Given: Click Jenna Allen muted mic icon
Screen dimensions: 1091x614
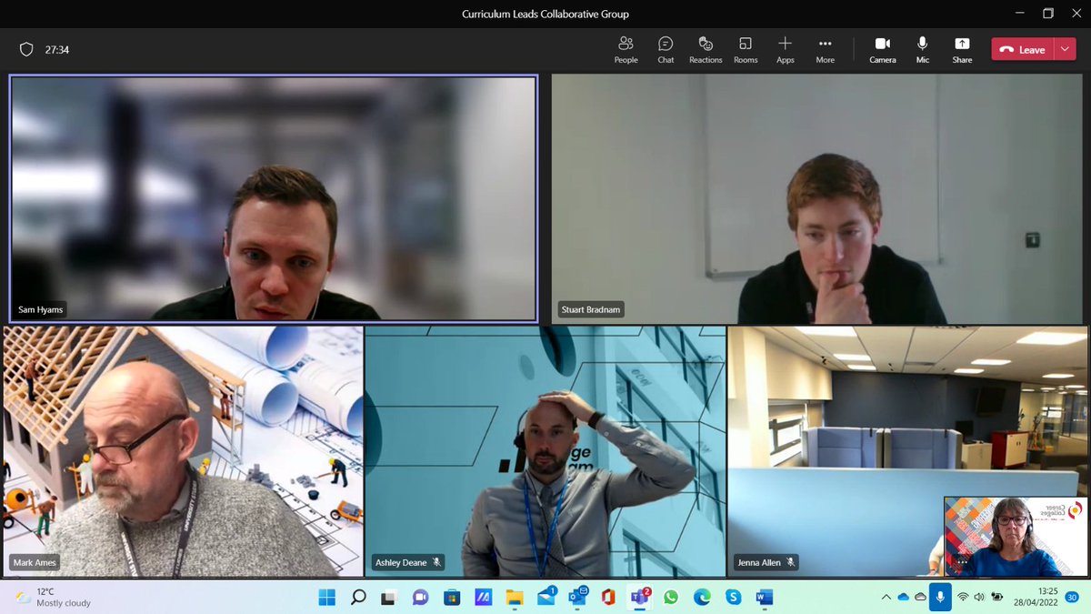Looking at the screenshot, I should (792, 562).
